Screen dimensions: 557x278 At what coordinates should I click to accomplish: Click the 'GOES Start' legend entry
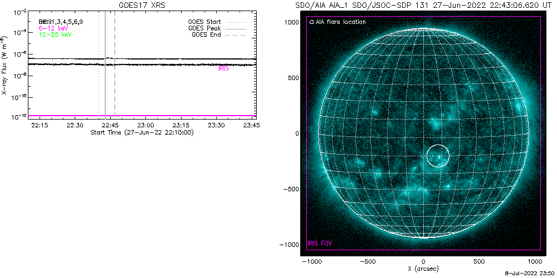point(204,21)
